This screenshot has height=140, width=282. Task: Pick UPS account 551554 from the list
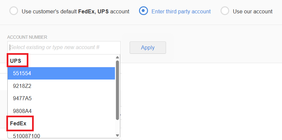coord(61,73)
